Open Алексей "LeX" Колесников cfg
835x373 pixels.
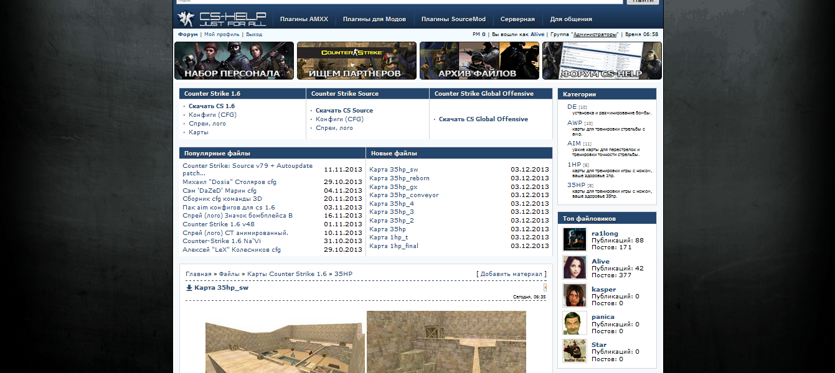coord(232,250)
